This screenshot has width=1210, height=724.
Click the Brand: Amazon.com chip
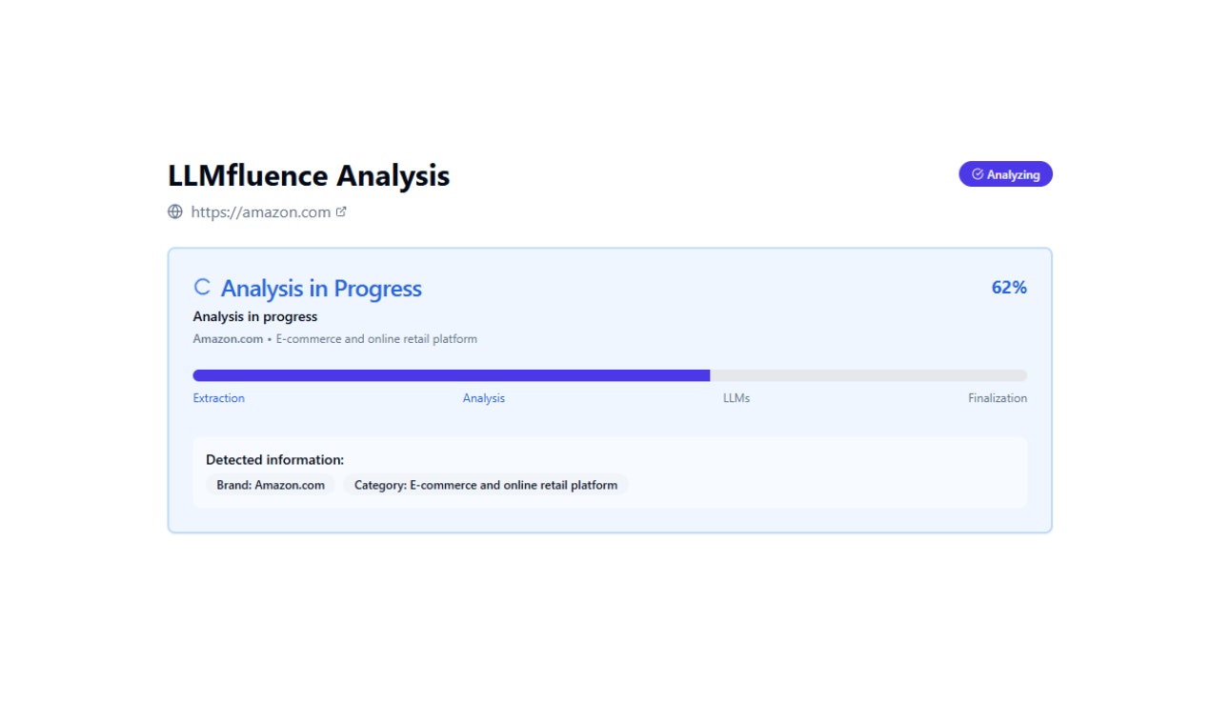271,485
